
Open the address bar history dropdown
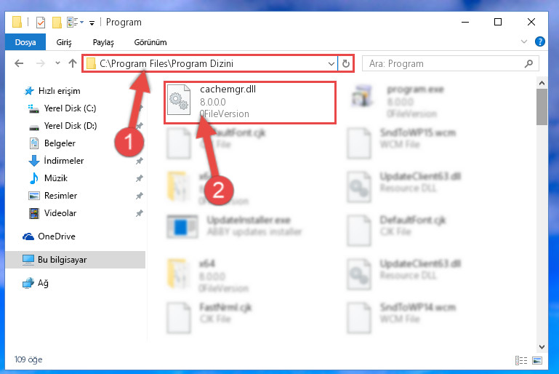point(331,64)
